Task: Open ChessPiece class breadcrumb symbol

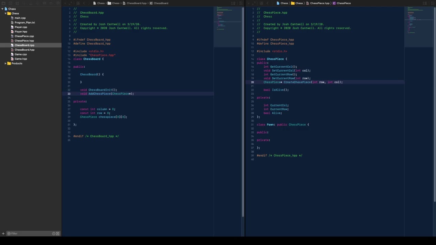Action: coord(342,3)
